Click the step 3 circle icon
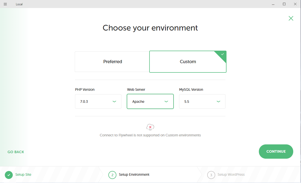This screenshot has width=301, height=183. (x=211, y=175)
